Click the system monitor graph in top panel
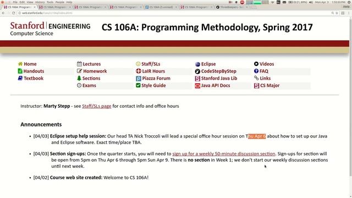This screenshot has width=352, height=198. 257,2
